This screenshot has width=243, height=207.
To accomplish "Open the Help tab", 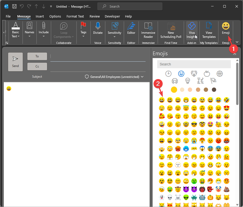I will click(x=128, y=16).
